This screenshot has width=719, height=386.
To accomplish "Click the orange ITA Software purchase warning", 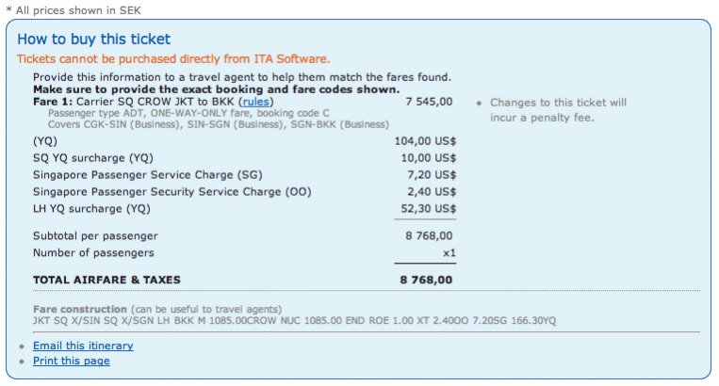I will pos(173,58).
